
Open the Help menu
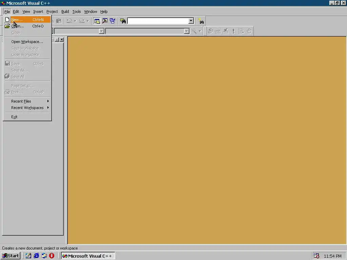104,12
